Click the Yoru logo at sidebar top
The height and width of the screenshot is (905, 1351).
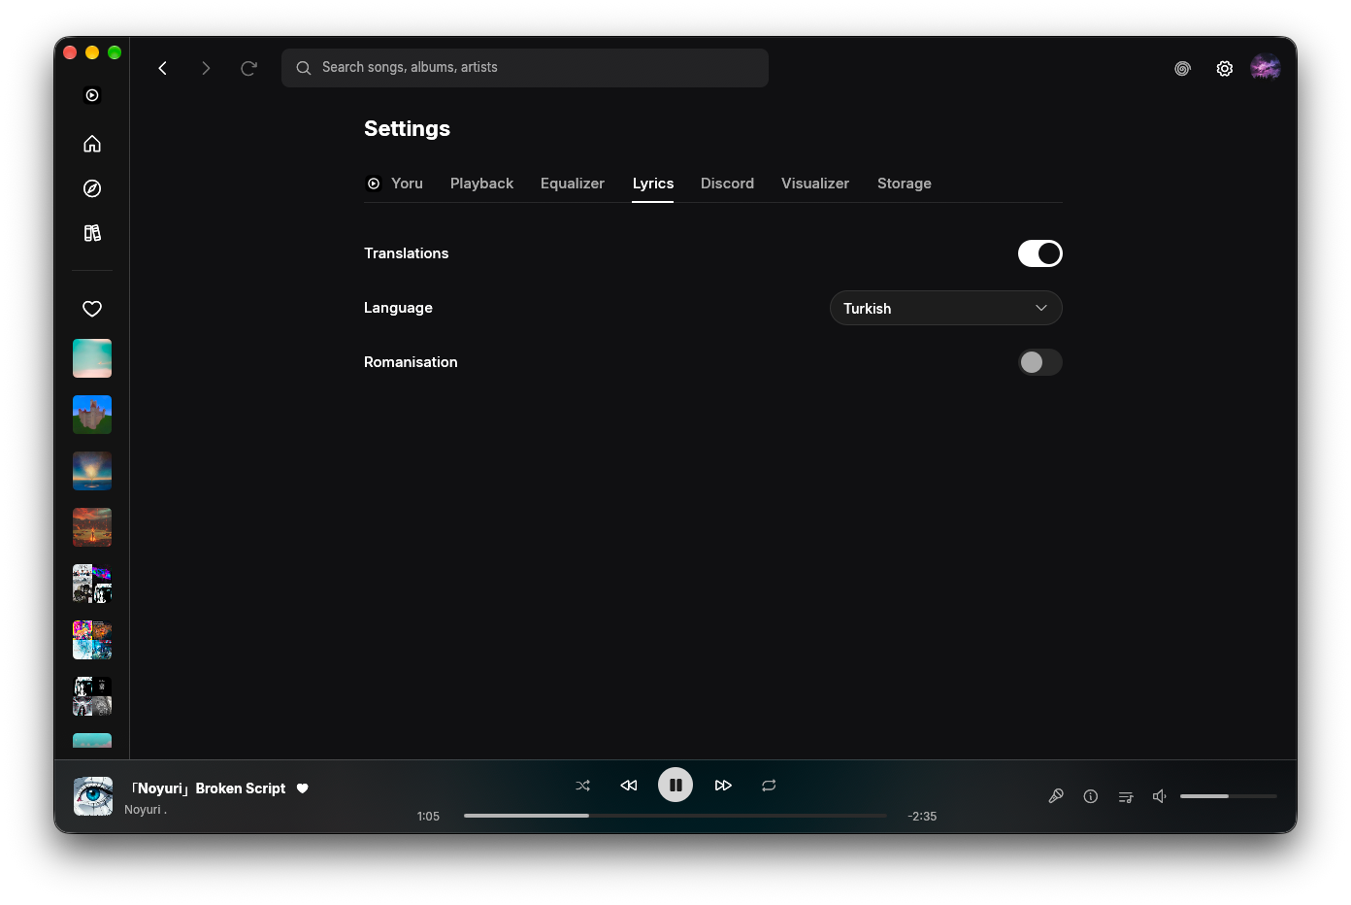[92, 95]
